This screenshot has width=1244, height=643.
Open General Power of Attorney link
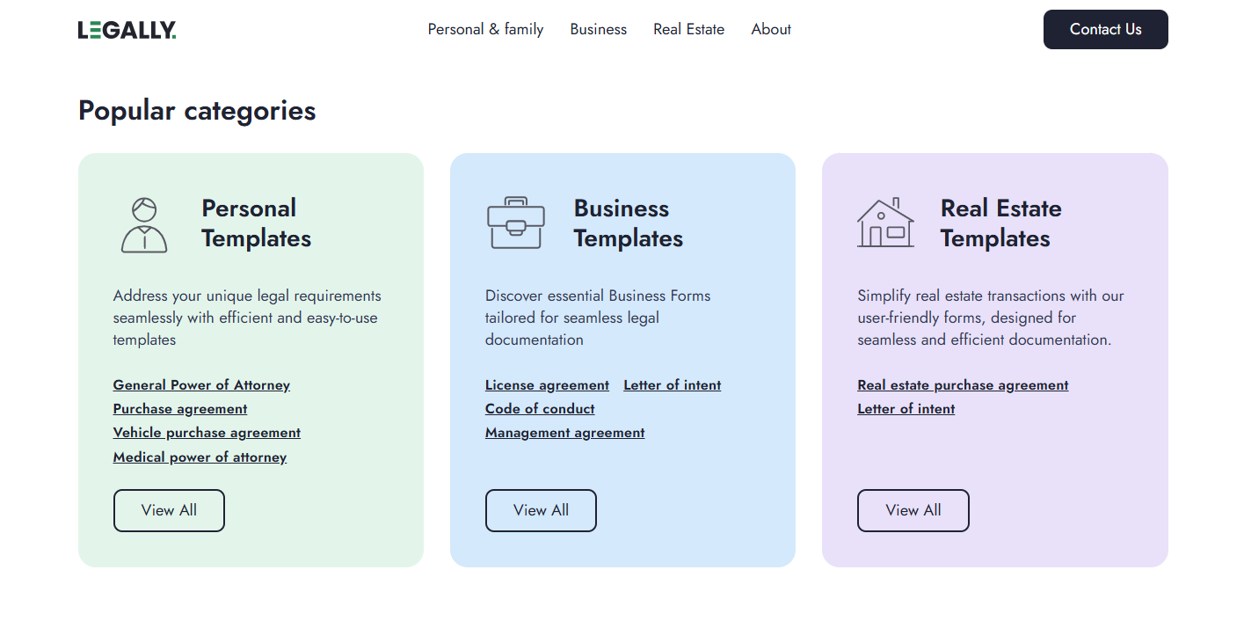[x=201, y=385]
